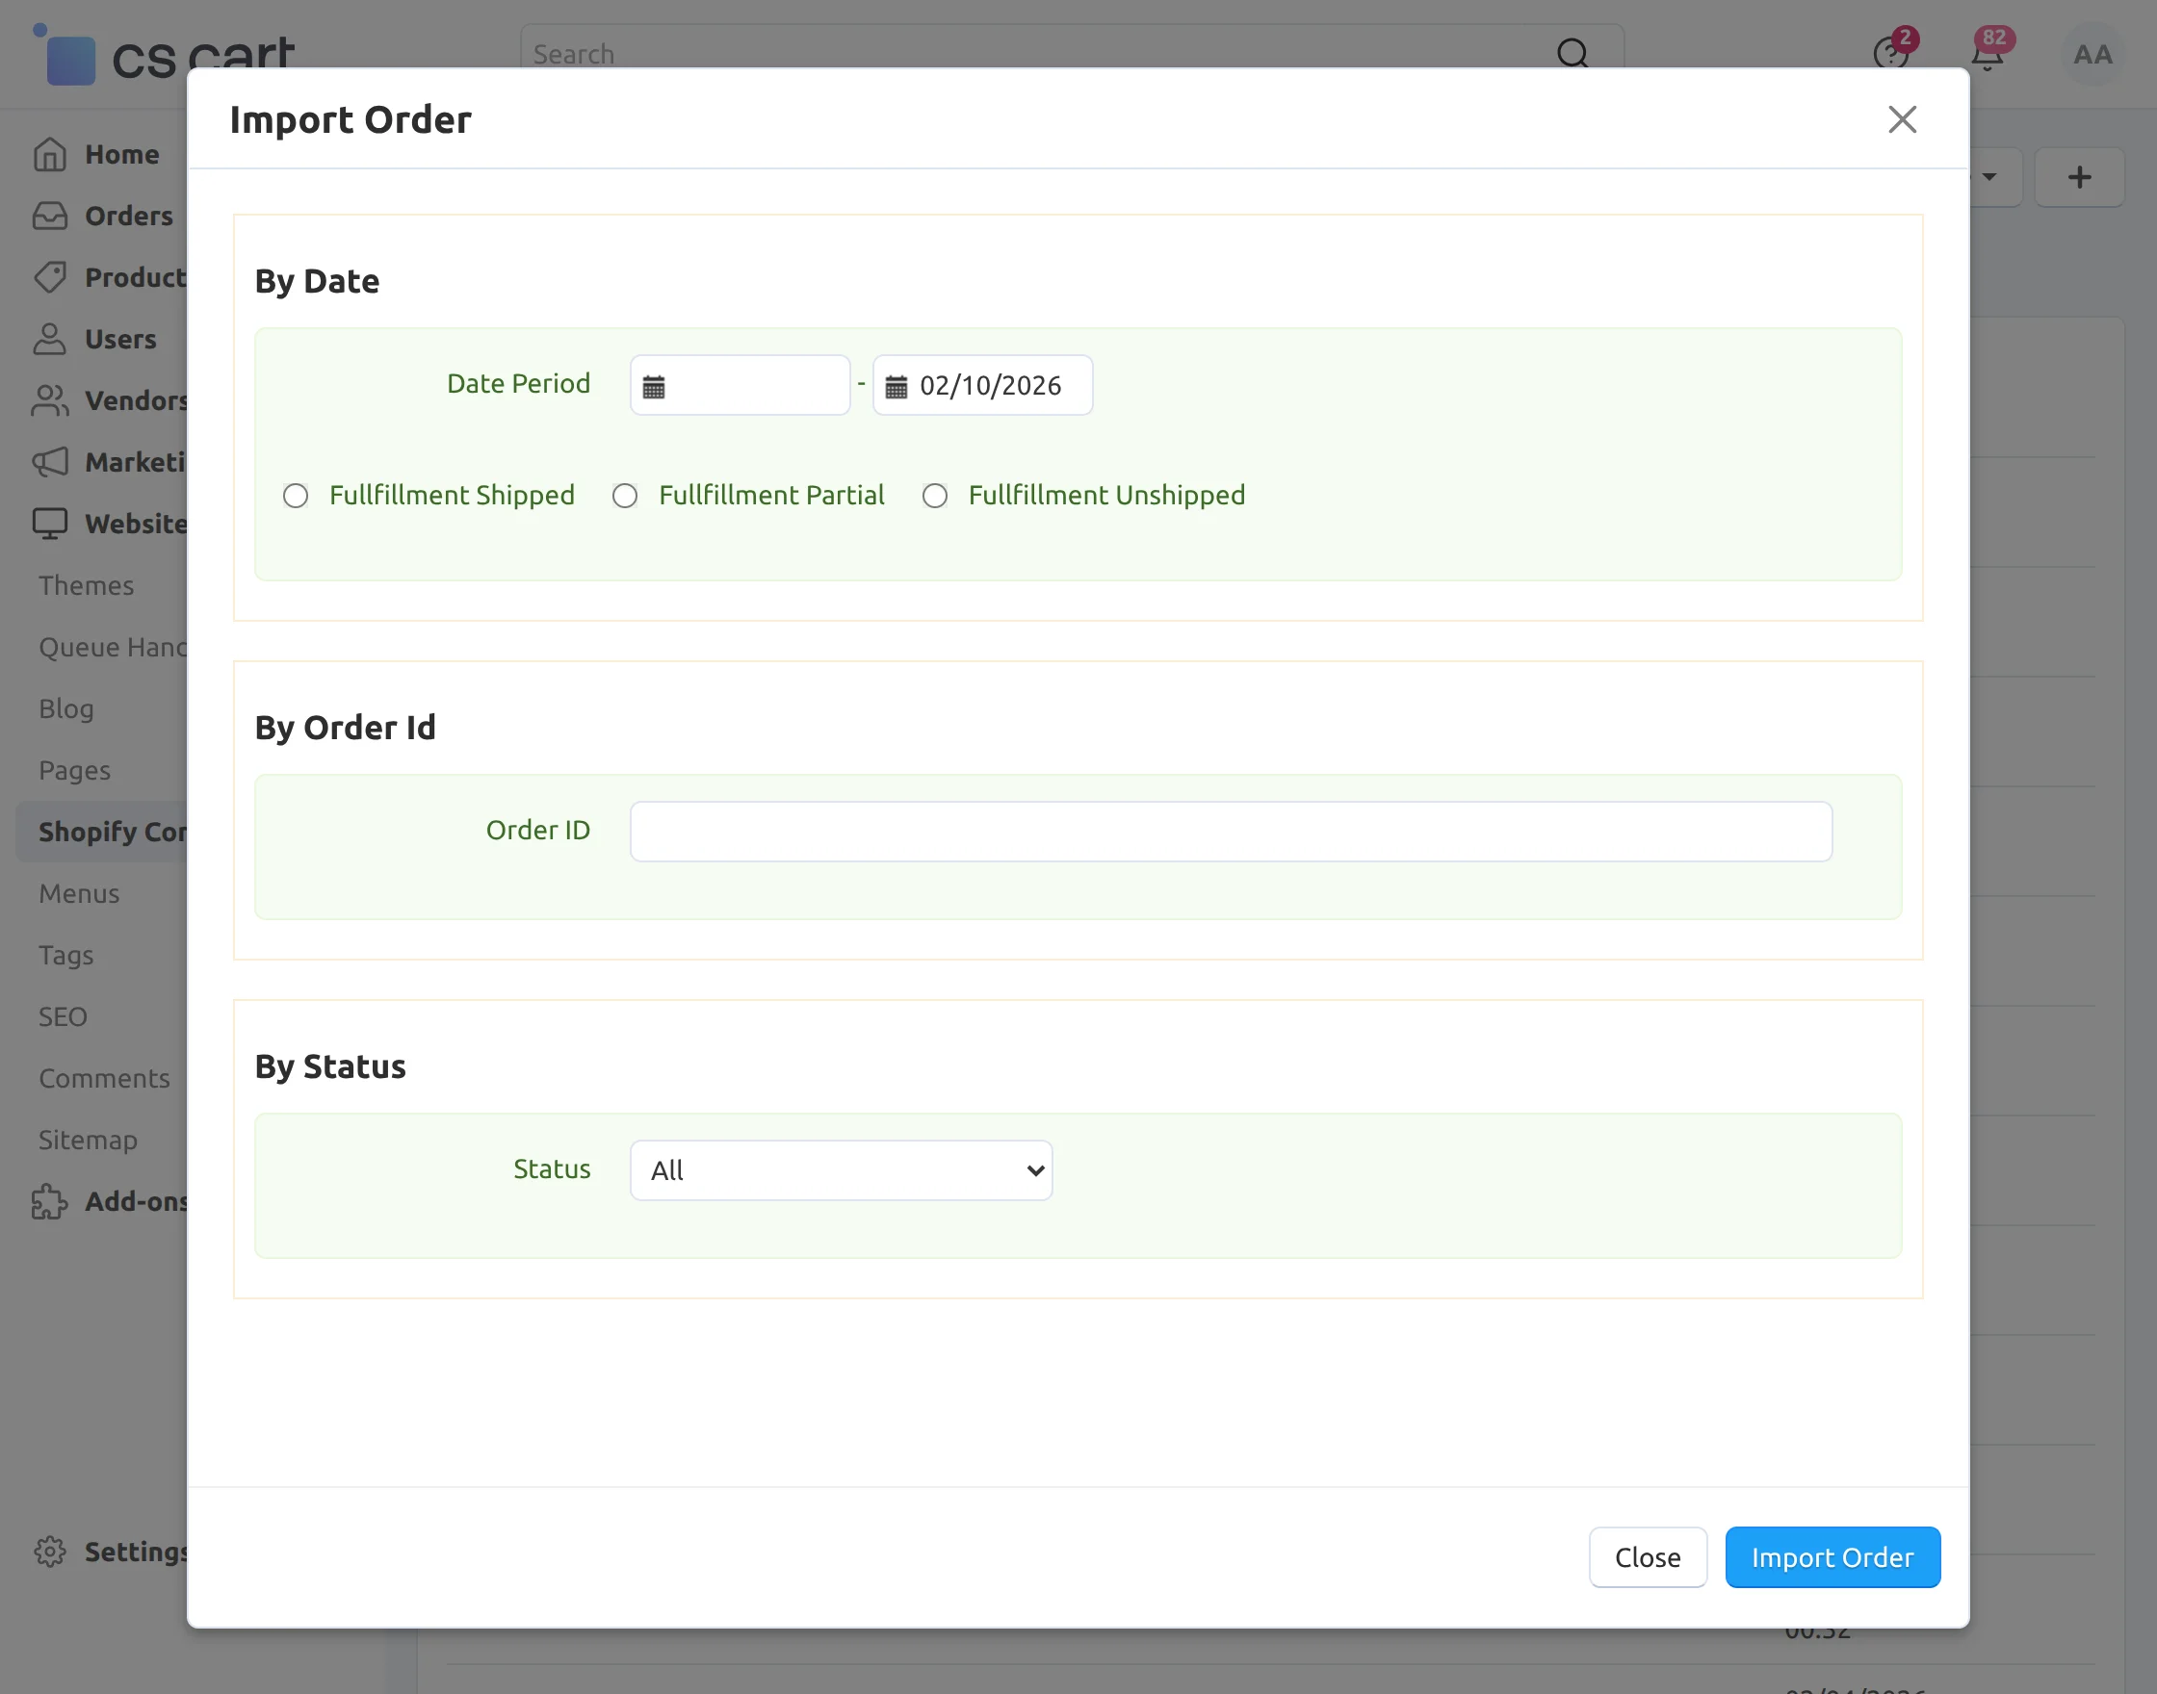The image size is (2157, 1694).
Task: Select Fullfillment Shipped radio button
Action: [x=296, y=496]
